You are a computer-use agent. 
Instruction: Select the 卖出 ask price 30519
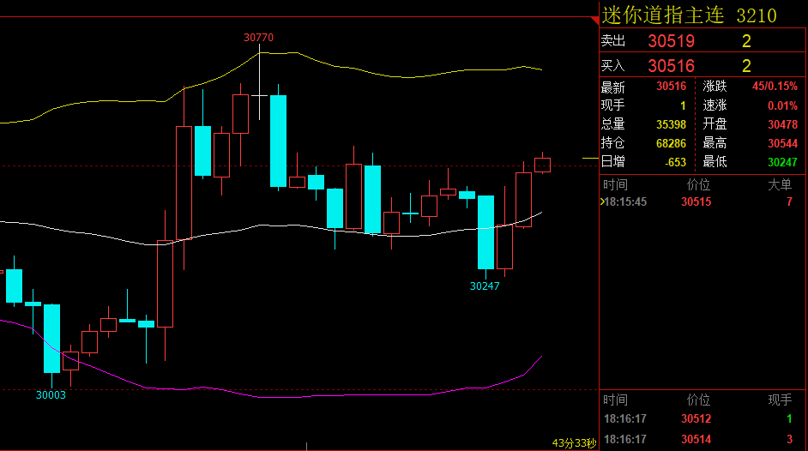click(x=672, y=41)
